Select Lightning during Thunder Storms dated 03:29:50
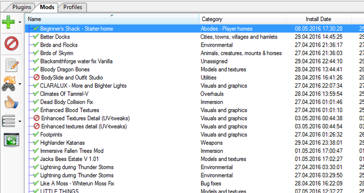Viewport: 364px width, 193px height. click(x=77, y=175)
